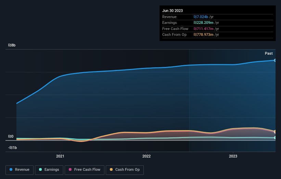The width and height of the screenshot is (281, 179).
Task: Click the ₪711.417m free cash flow value
Action: (203, 29)
